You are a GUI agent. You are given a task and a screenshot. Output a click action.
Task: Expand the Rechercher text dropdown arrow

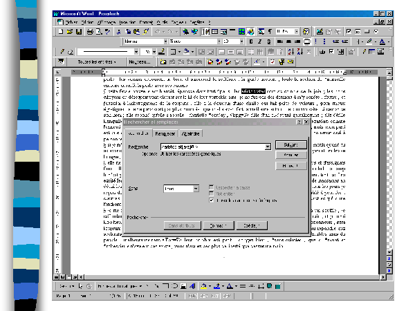pyautogui.click(x=267, y=147)
